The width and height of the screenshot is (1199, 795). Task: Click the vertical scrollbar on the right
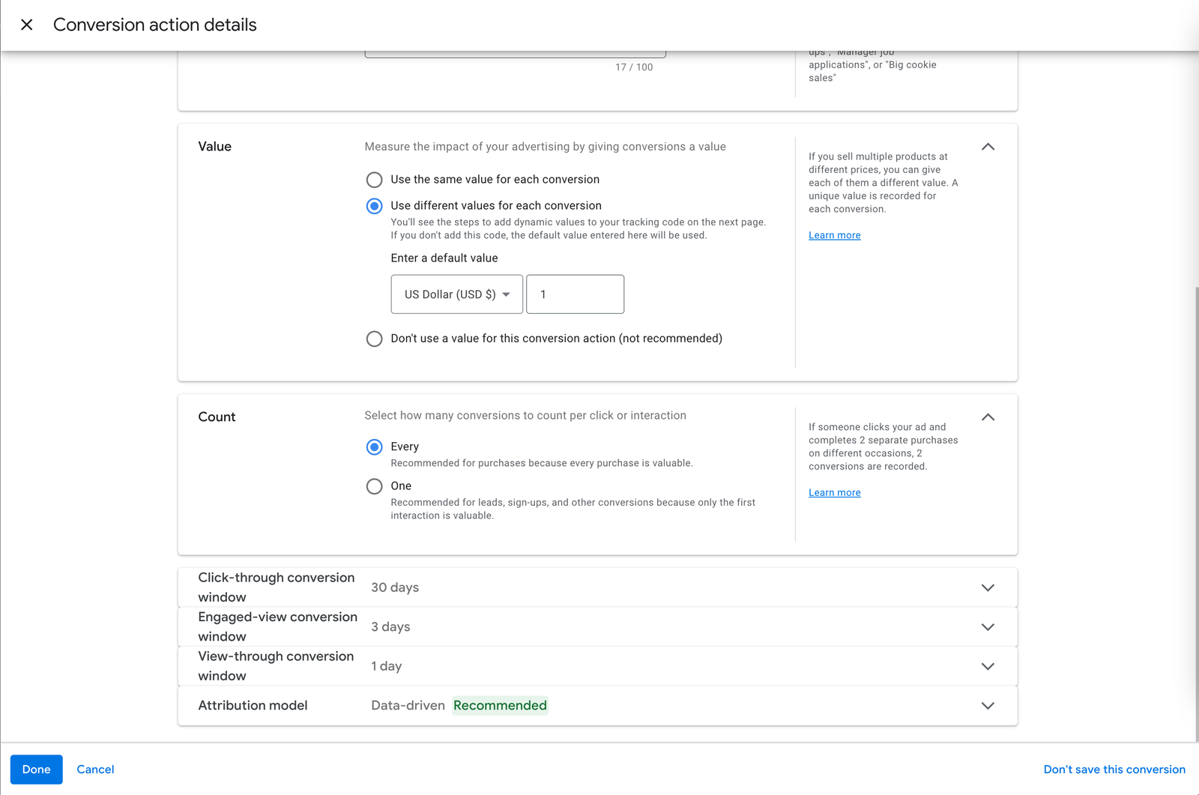pyautogui.click(x=1195, y=510)
